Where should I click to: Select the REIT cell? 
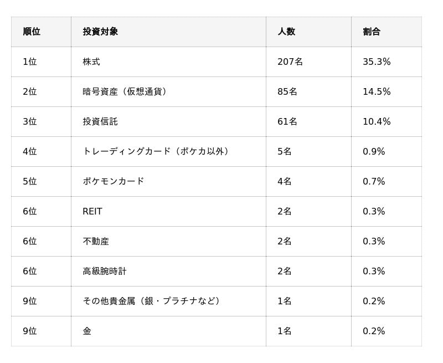coord(92,211)
